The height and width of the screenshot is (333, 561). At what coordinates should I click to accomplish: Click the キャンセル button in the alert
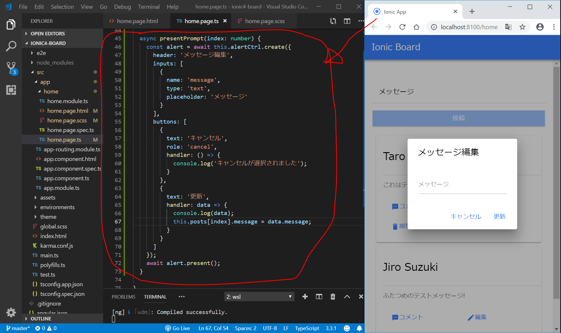pyautogui.click(x=465, y=216)
